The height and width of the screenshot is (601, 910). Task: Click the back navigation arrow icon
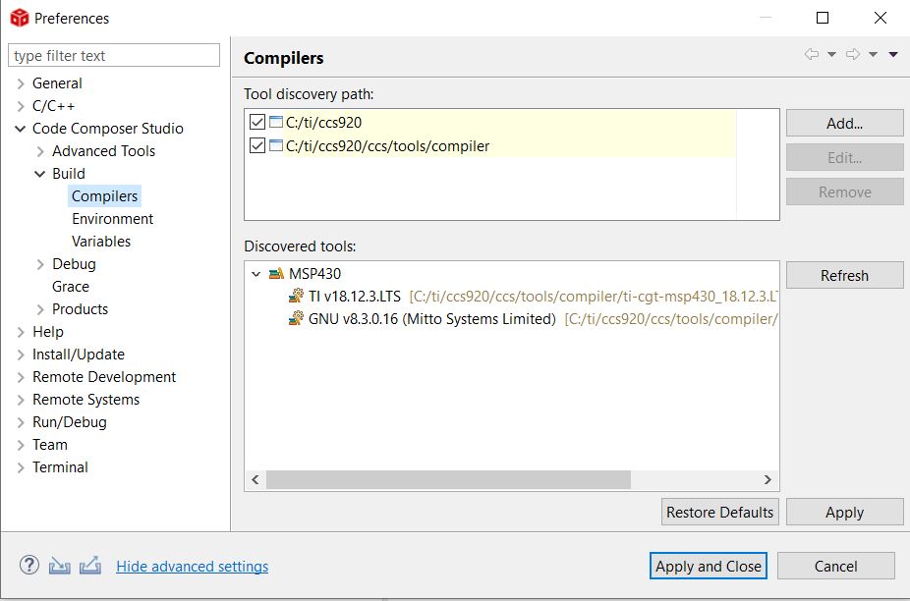pyautogui.click(x=812, y=55)
